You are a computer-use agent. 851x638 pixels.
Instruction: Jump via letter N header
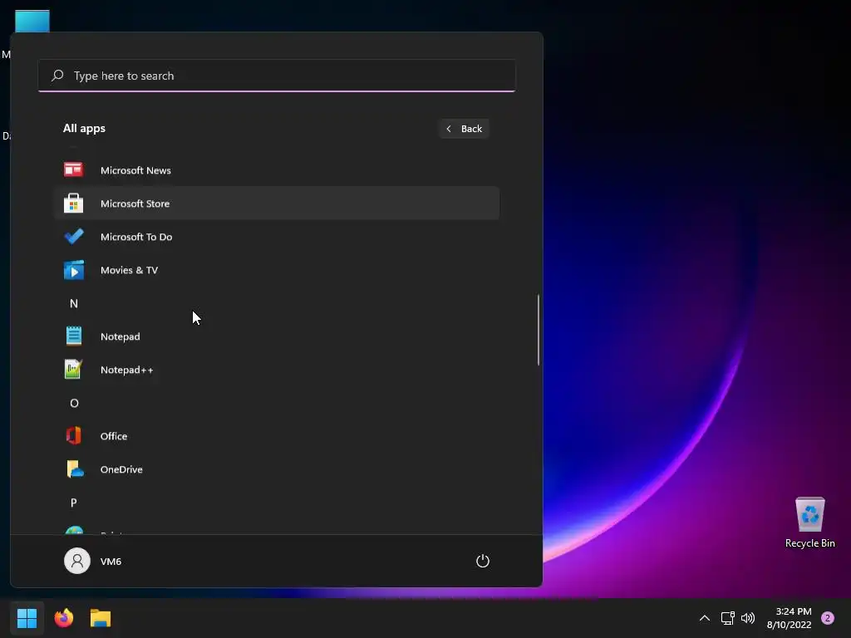click(74, 303)
